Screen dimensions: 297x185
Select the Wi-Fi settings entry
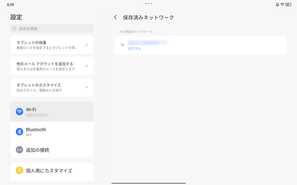[52, 111]
